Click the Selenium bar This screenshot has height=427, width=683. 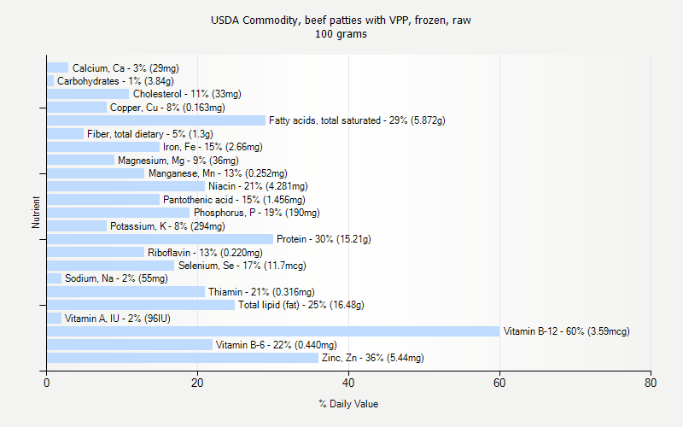[x=111, y=266]
